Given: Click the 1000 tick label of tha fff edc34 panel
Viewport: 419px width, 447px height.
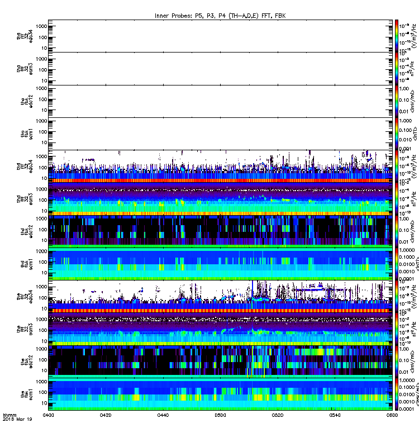Looking at the screenshot, I should pos(41,26).
